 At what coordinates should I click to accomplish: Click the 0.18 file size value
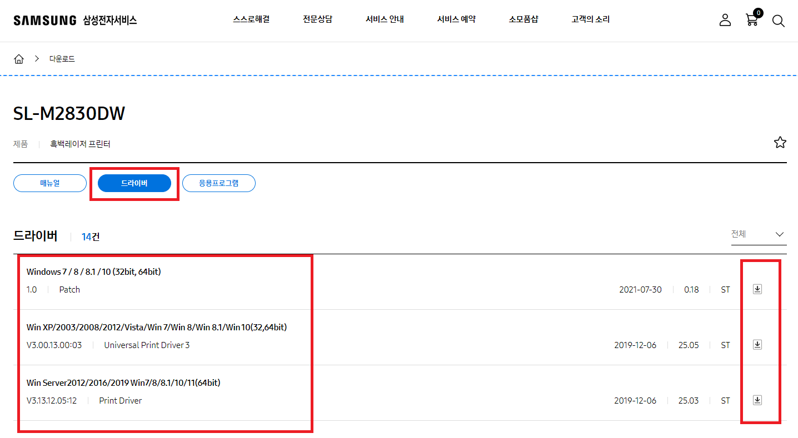[691, 289]
